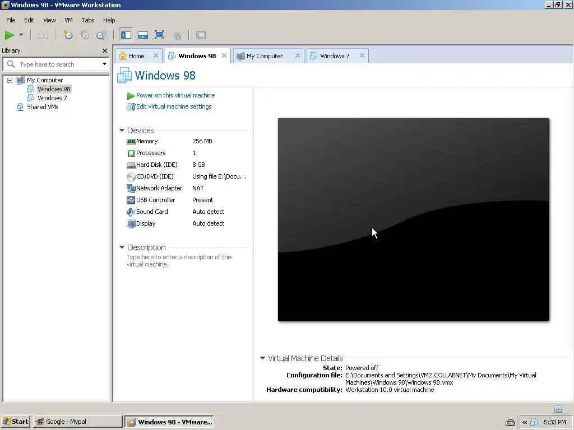Click the Processors device icon
This screenshot has height=430, width=574.
(x=131, y=153)
